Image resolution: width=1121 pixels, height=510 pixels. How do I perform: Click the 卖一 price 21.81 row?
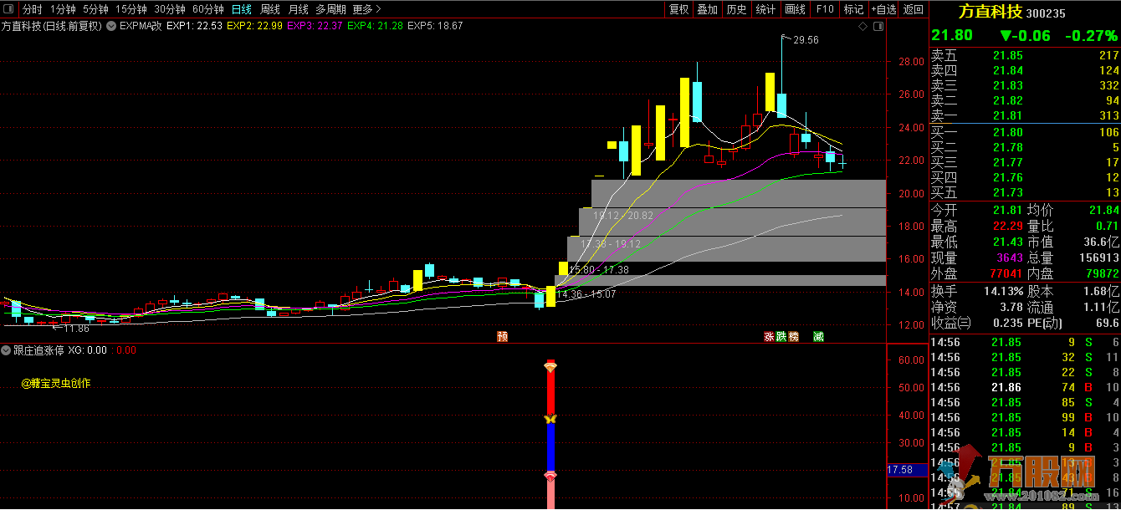click(1025, 115)
